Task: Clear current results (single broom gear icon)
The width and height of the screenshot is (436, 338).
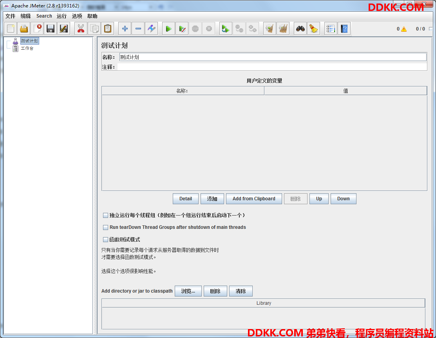Action: pos(270,29)
